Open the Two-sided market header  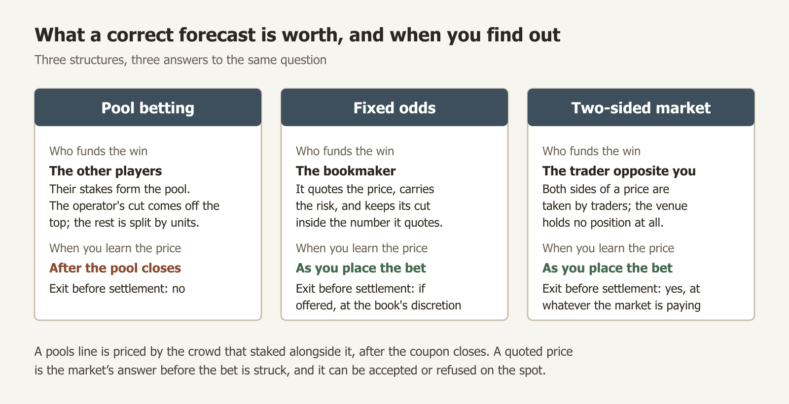(641, 107)
